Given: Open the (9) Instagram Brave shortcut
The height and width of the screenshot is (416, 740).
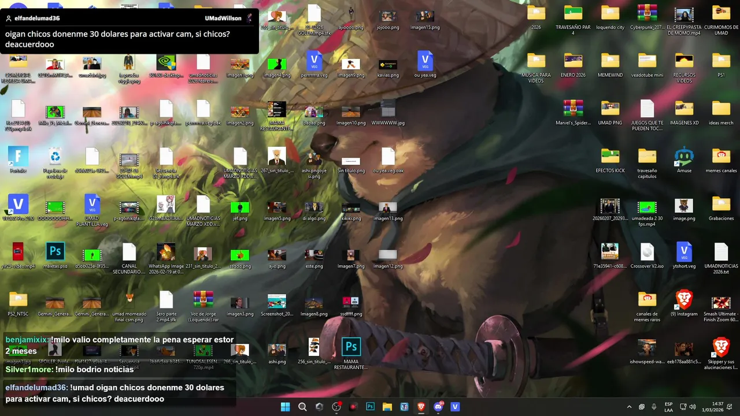Looking at the screenshot, I should click(684, 304).
